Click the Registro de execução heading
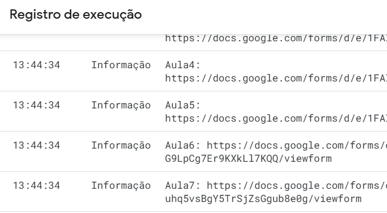Image resolution: width=387 pixels, height=213 pixels. point(76,14)
